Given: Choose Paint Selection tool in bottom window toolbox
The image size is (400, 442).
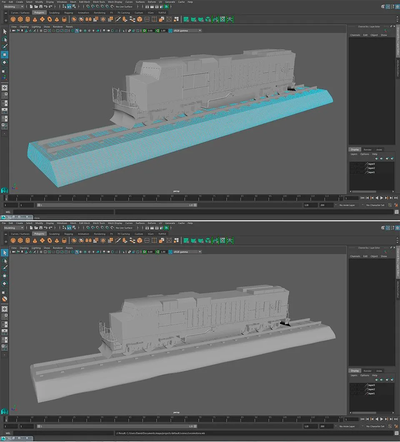Looking at the screenshot, I should click(x=5, y=268).
